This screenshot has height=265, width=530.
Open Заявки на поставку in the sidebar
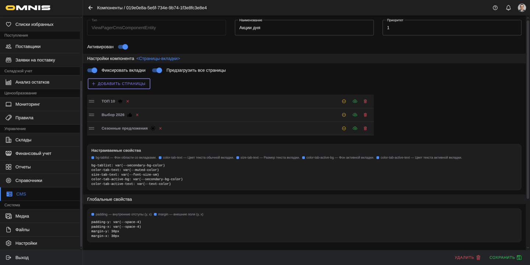[x=40, y=60]
